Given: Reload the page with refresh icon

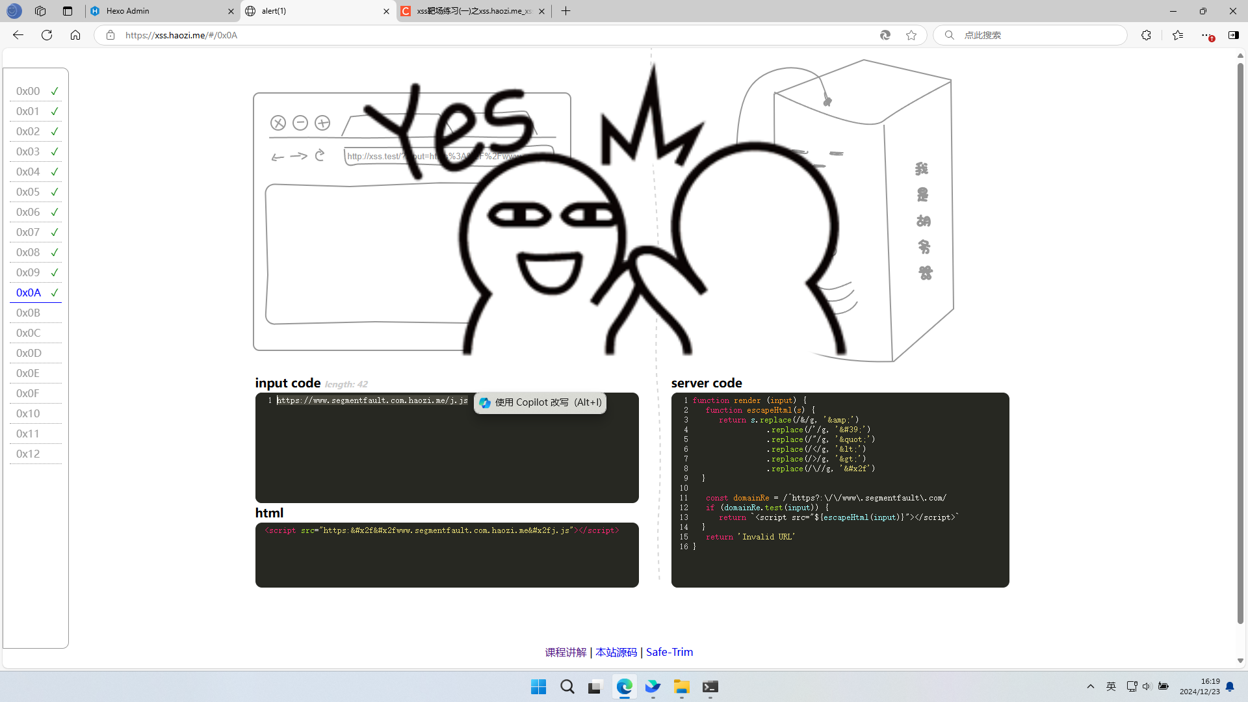Looking at the screenshot, I should pos(47,35).
